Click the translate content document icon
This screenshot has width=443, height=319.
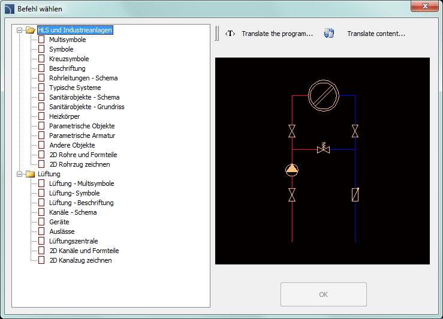(x=329, y=34)
